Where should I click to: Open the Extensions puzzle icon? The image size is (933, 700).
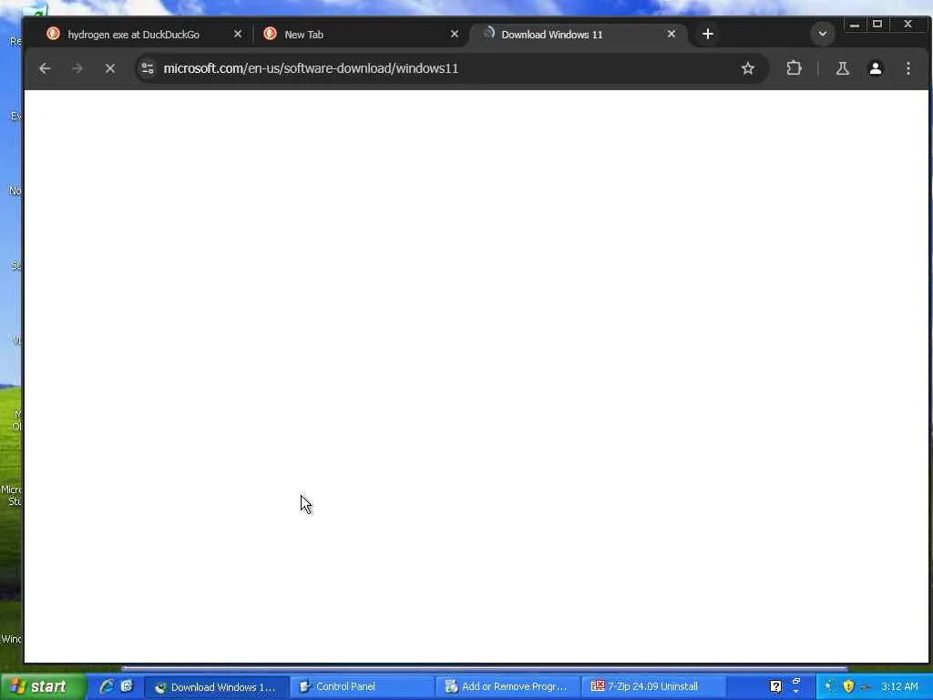tap(794, 68)
